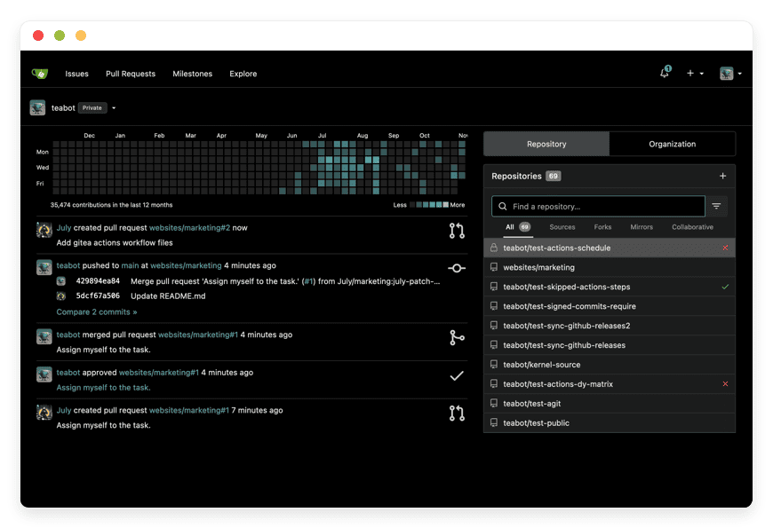Click the repo icon beside websites/marketing in list
This screenshot has height=528, width=773.
tap(493, 267)
